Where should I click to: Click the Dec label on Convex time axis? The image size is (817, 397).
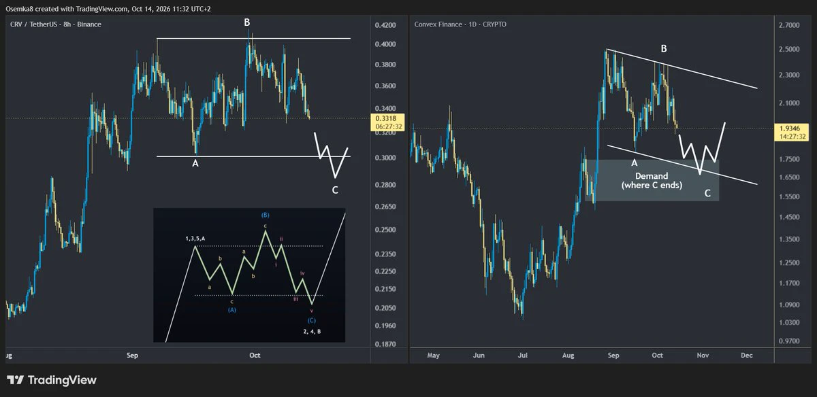pyautogui.click(x=746, y=355)
